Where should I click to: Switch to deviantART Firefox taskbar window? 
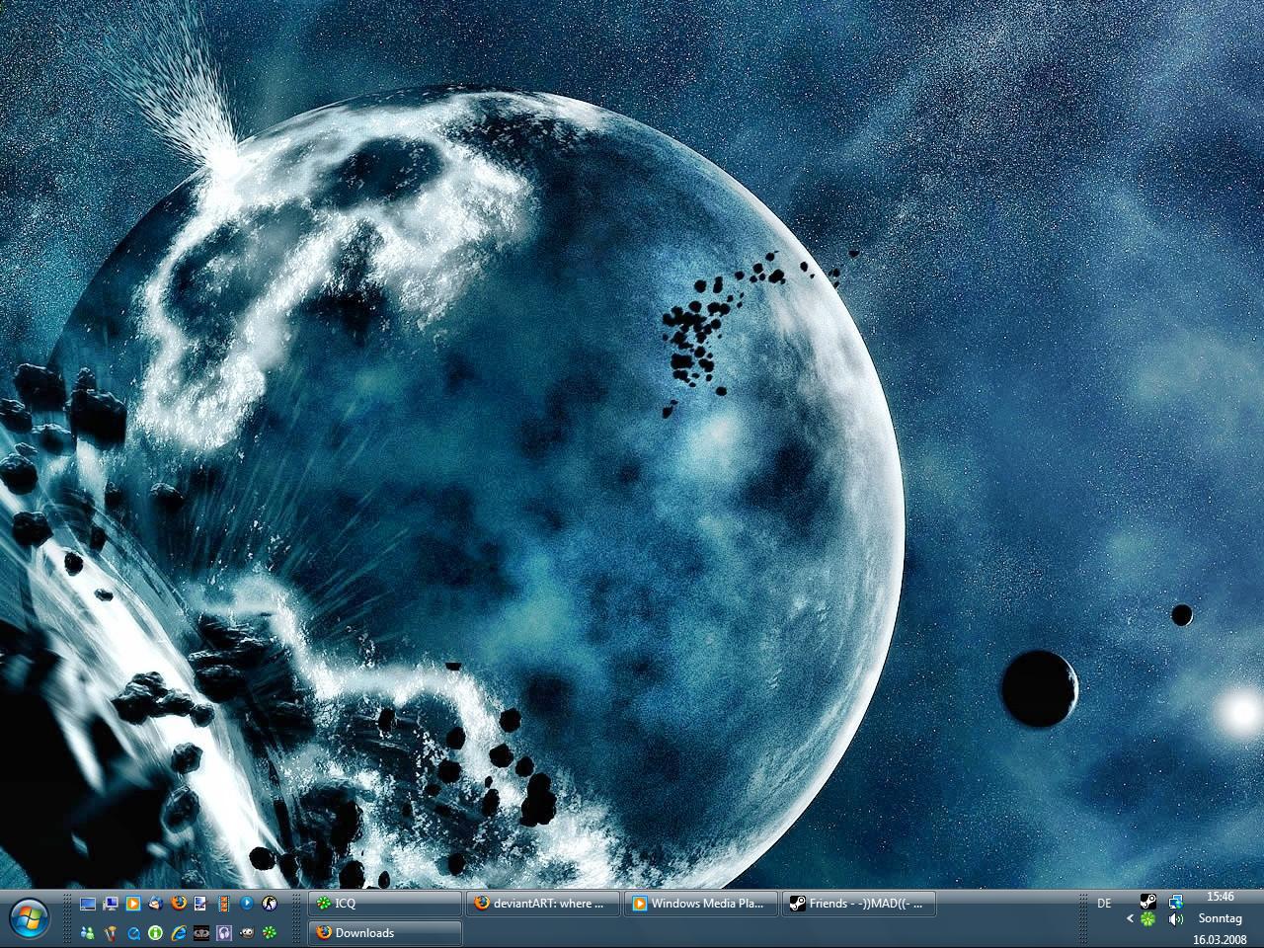(x=542, y=904)
